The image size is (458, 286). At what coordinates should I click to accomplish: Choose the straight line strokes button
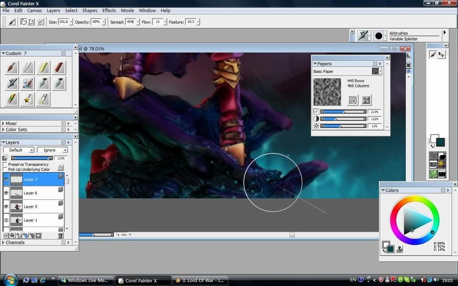click(x=31, y=22)
